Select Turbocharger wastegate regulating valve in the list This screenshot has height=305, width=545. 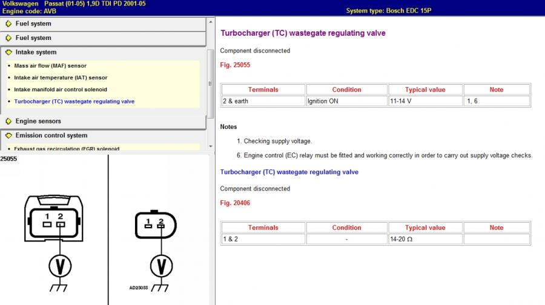click(x=74, y=102)
